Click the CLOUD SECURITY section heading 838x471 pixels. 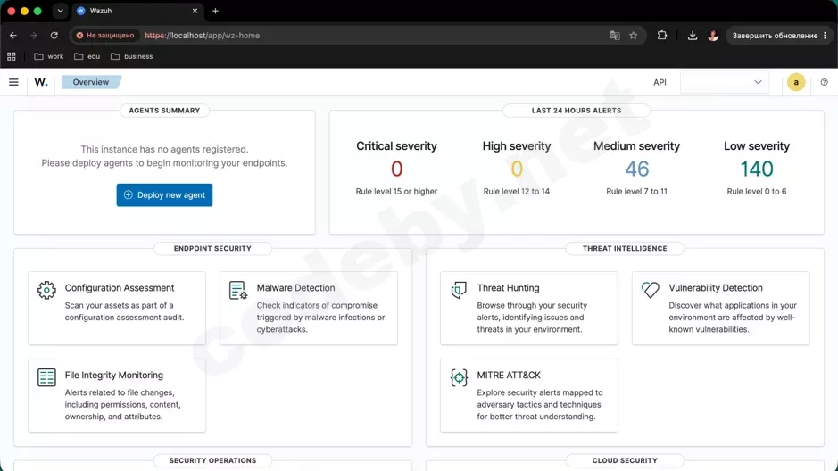625,460
